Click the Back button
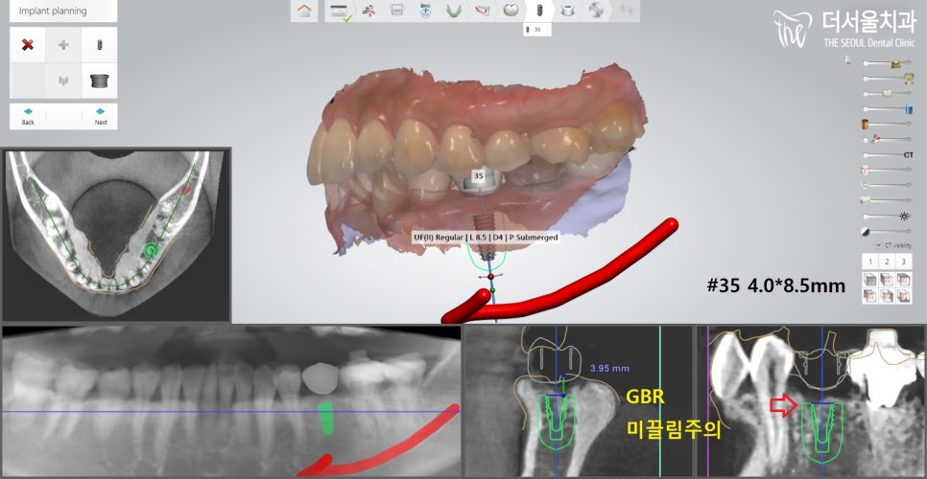The height and width of the screenshot is (479, 927). pyautogui.click(x=27, y=117)
